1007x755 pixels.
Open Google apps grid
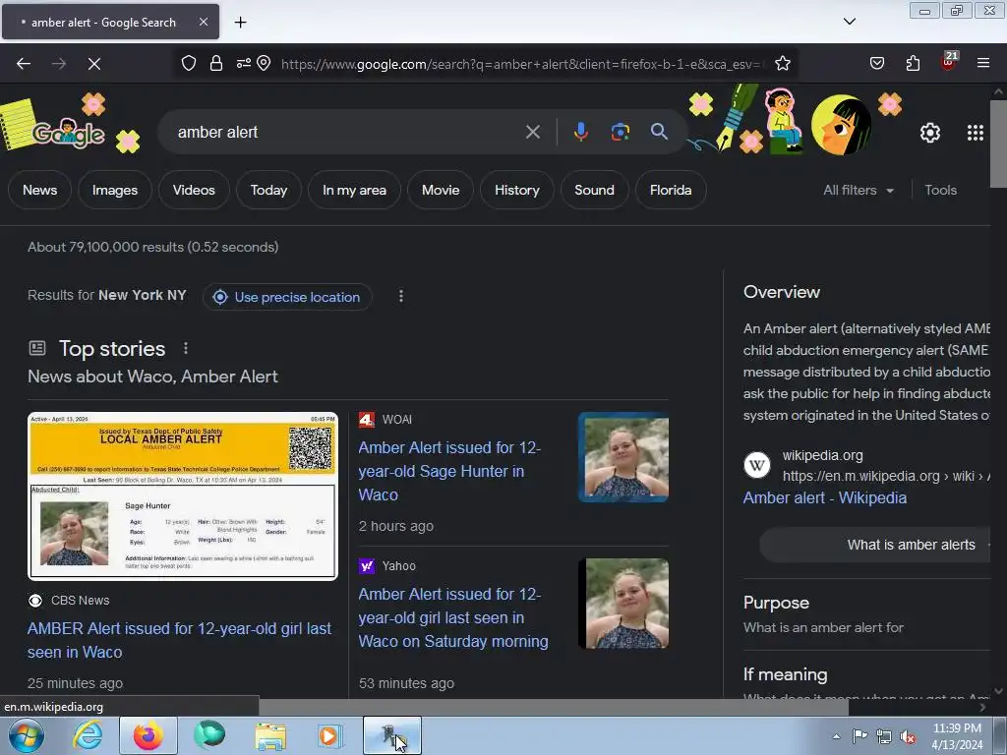(975, 133)
